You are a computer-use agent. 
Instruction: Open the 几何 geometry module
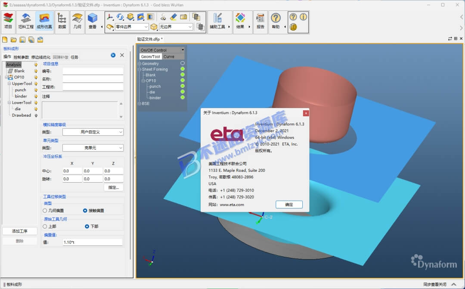click(x=77, y=22)
